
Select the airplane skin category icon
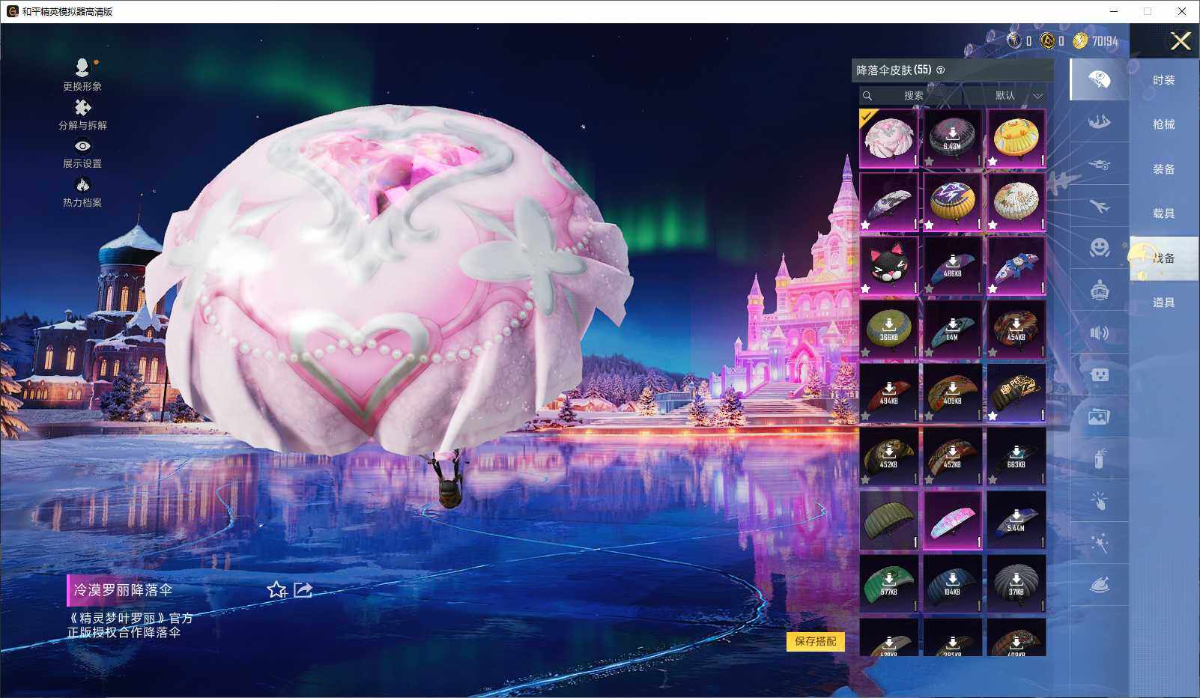(1099, 206)
